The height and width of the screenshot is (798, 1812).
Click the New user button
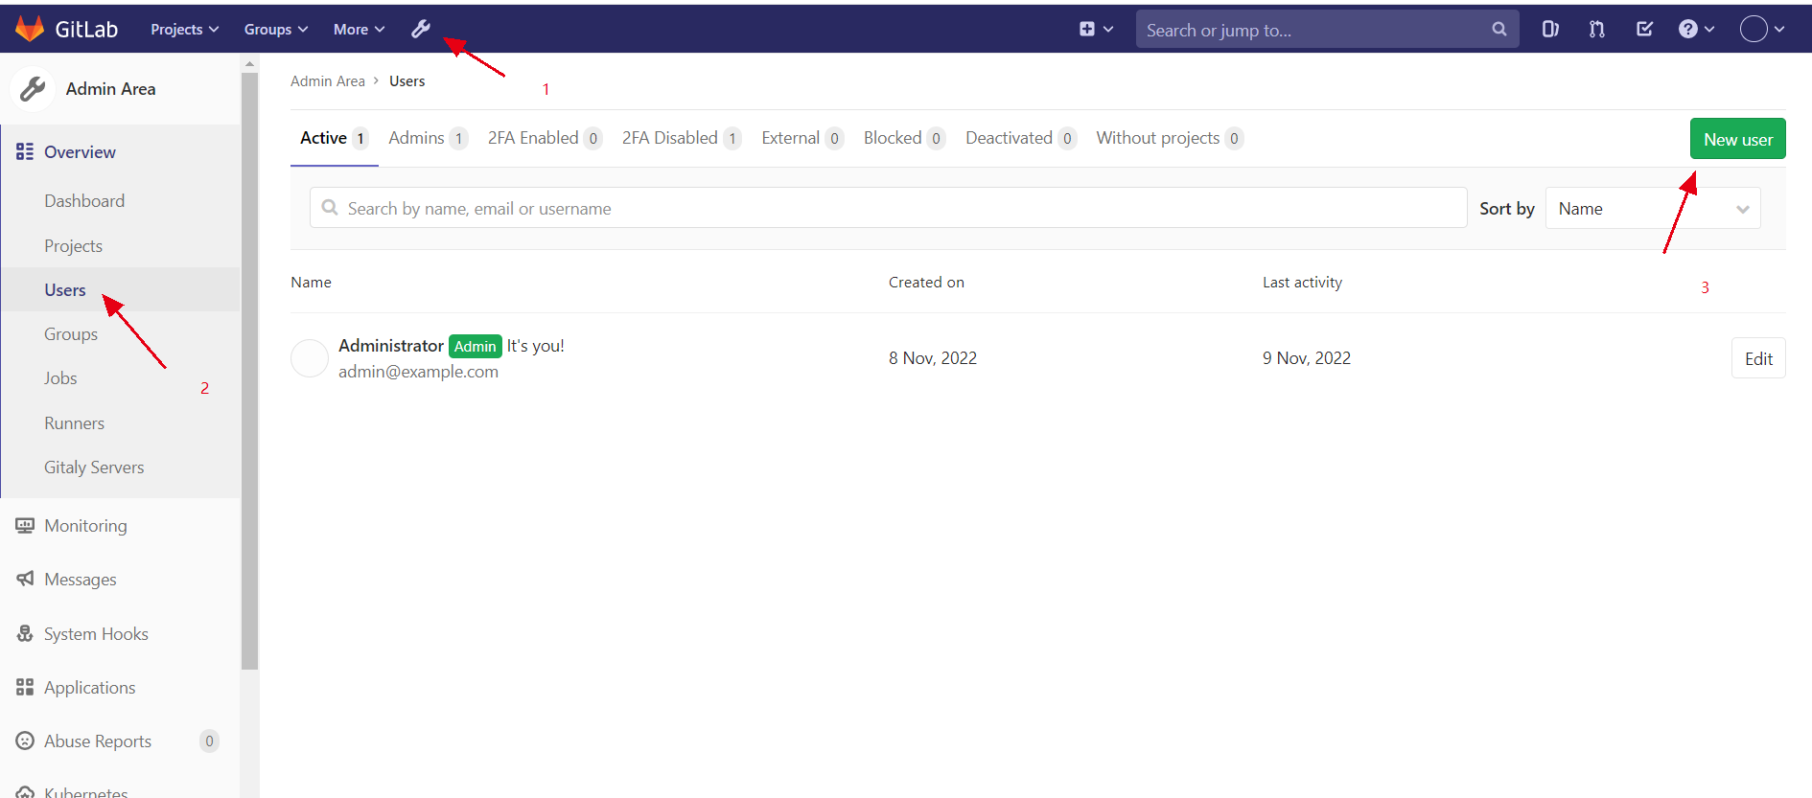(1738, 139)
